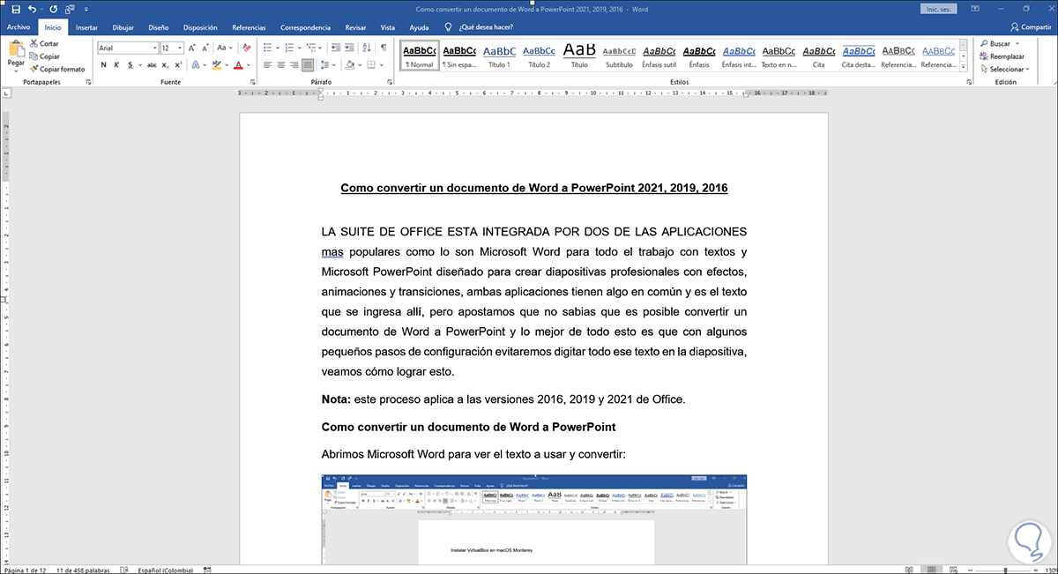Viewport: 1058px width, 574px height.
Task: Decrease paragraph indent
Action: coord(336,48)
